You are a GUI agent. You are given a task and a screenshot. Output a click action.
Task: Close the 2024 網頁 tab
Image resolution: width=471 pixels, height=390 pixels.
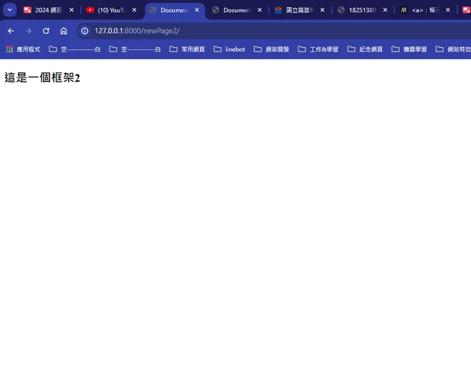tap(71, 10)
